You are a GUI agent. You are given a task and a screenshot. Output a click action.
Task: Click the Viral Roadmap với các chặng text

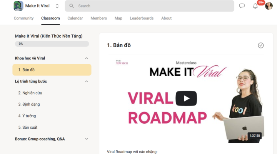coord(132,152)
